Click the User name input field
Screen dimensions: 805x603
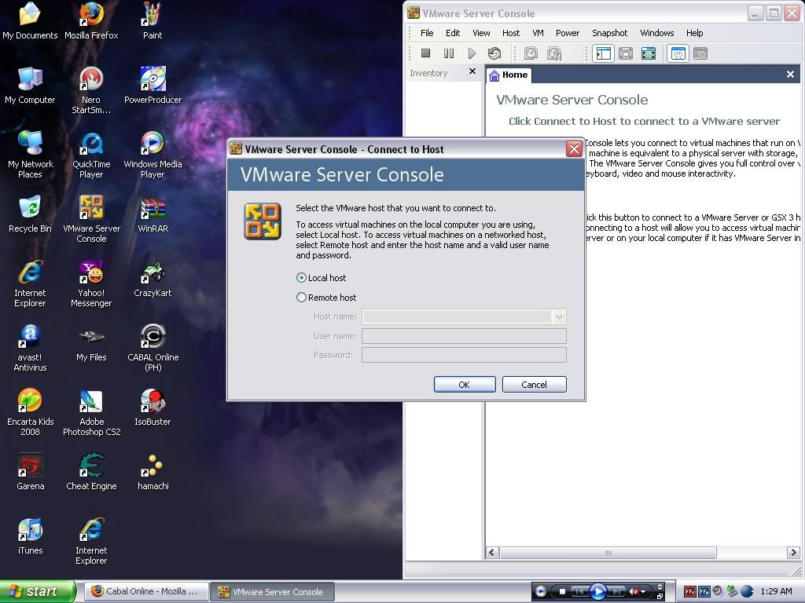(464, 336)
